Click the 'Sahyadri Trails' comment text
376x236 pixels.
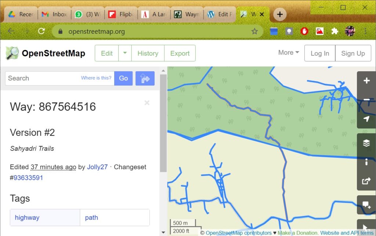32,149
